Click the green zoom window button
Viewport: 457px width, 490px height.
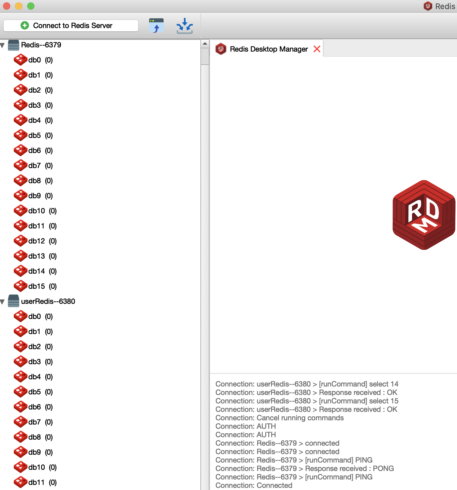(x=31, y=6)
